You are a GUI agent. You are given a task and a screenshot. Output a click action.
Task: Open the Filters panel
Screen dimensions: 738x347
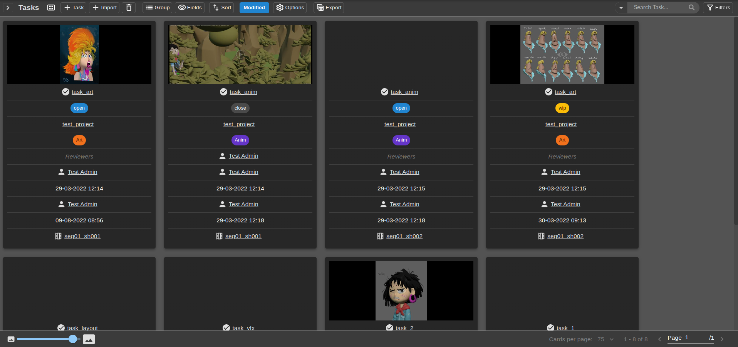717,7
